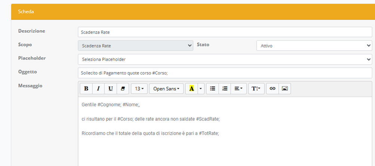Apply the yellow highlight color to text
The height and width of the screenshot is (166, 375).
[x=192, y=89]
